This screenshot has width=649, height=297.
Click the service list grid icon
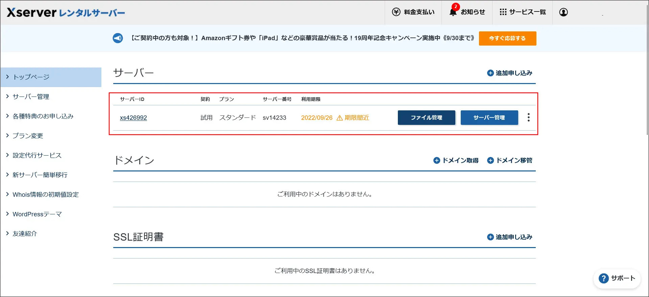tap(503, 12)
